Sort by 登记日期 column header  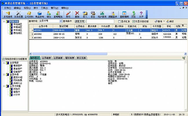click(64, 26)
